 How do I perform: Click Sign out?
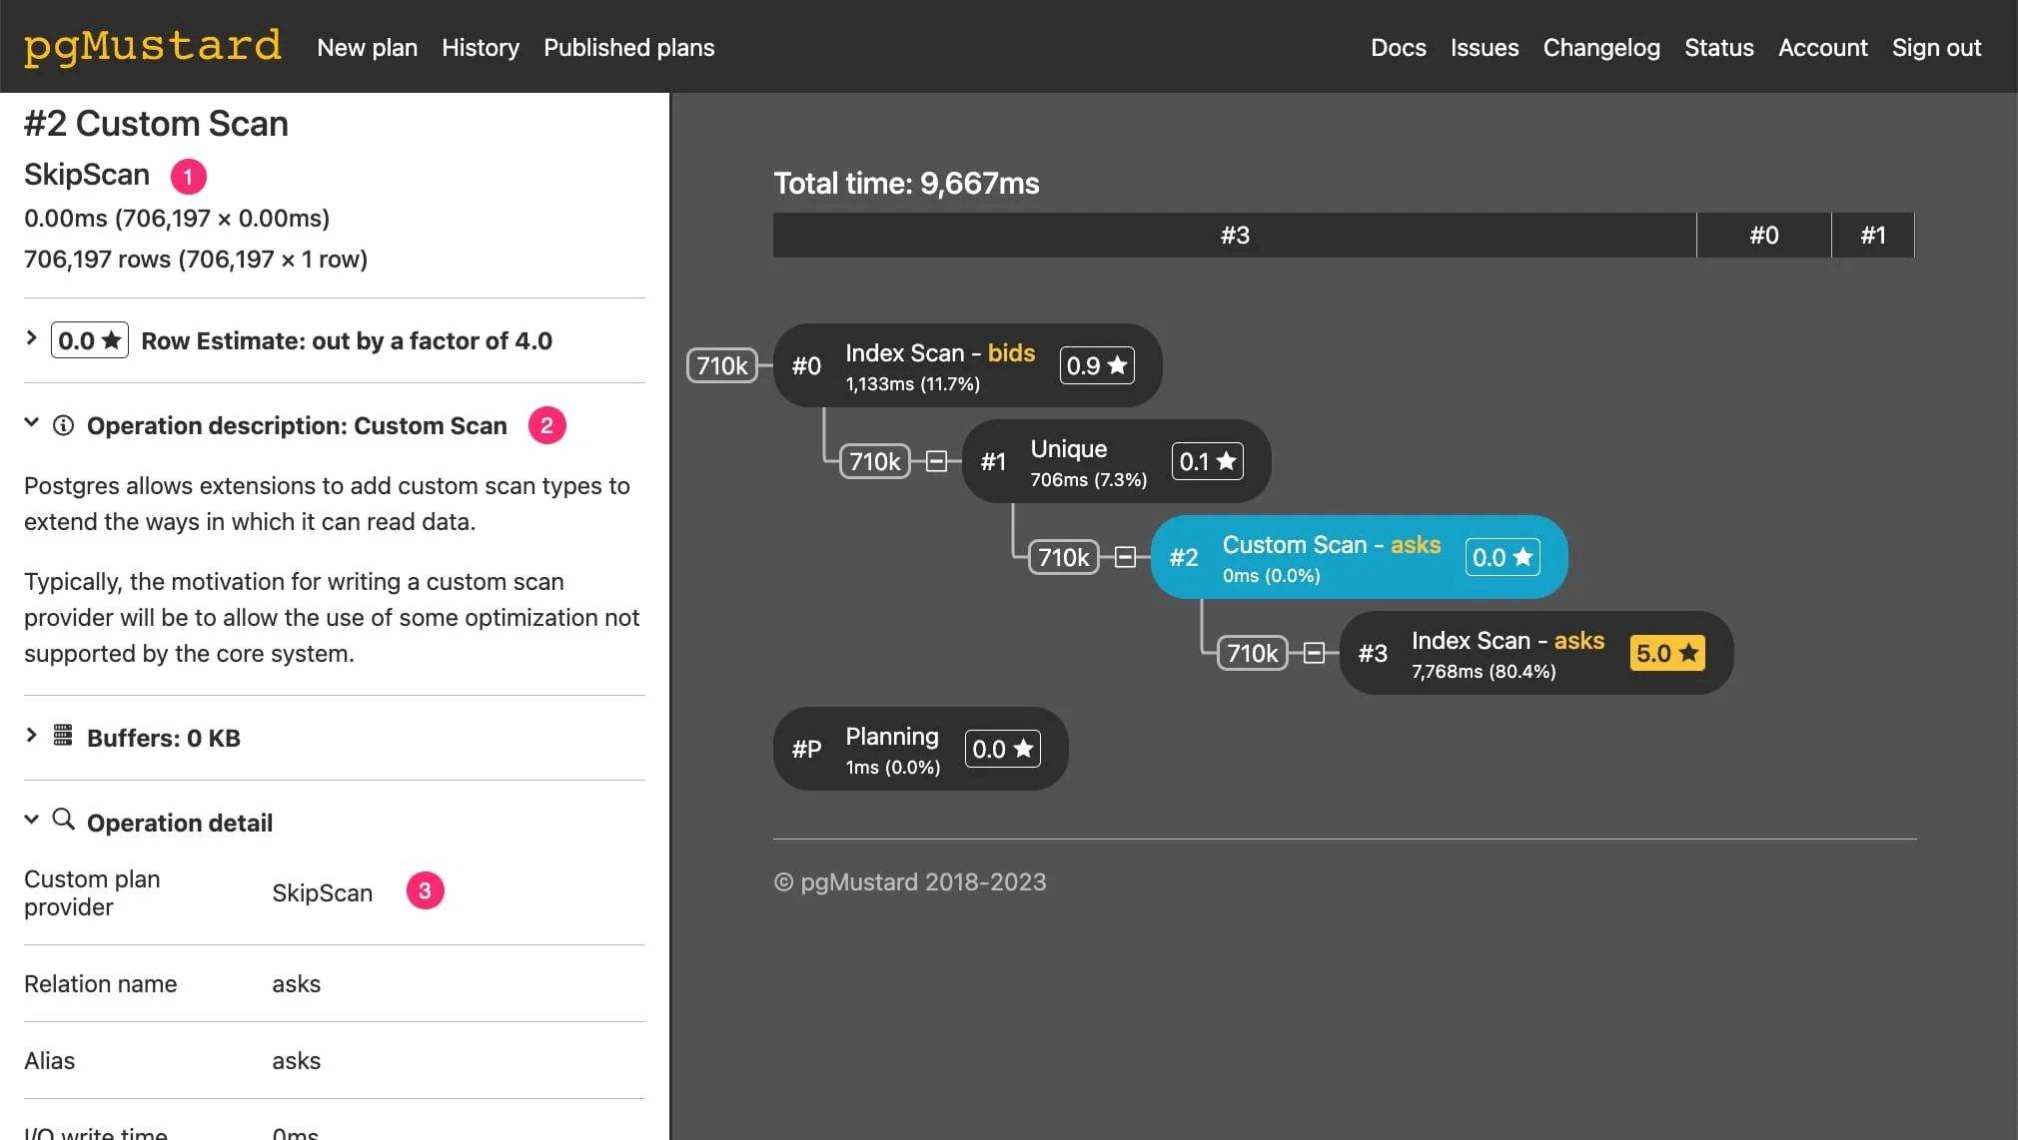click(x=1935, y=47)
